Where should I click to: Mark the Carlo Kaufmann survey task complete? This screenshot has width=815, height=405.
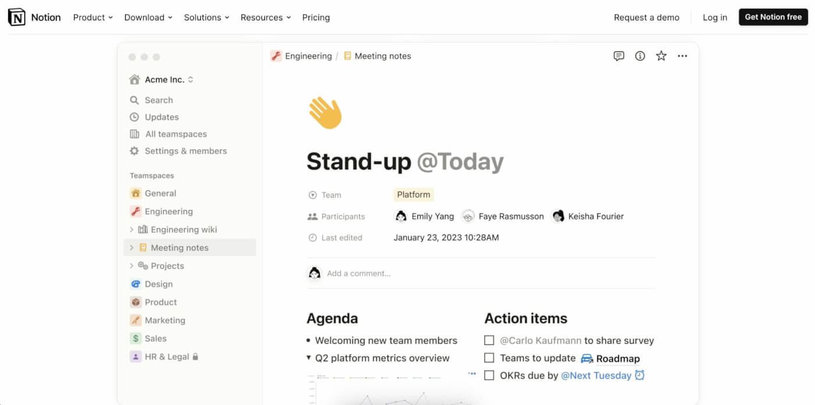(489, 340)
